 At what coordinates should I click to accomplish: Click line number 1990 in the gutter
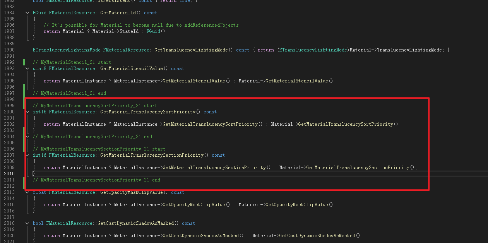coord(9,50)
